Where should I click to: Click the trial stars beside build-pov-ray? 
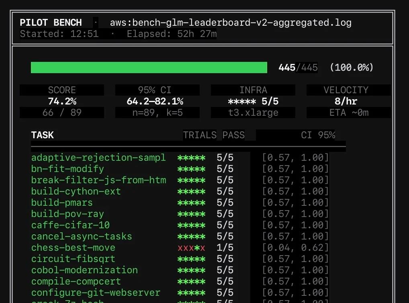click(191, 214)
